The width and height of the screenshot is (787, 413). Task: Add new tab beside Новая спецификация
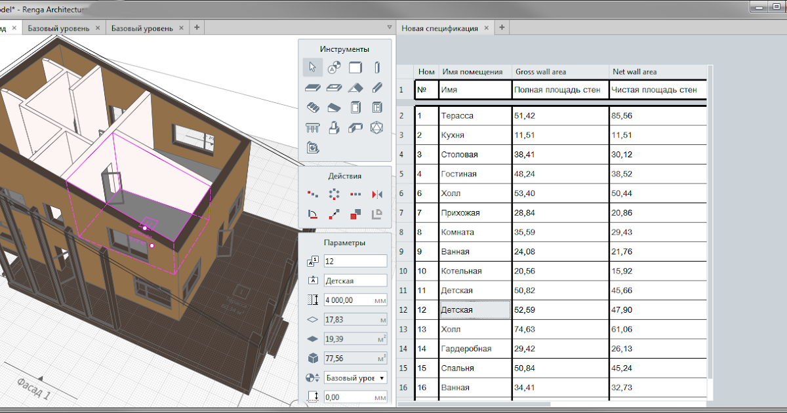(x=502, y=28)
